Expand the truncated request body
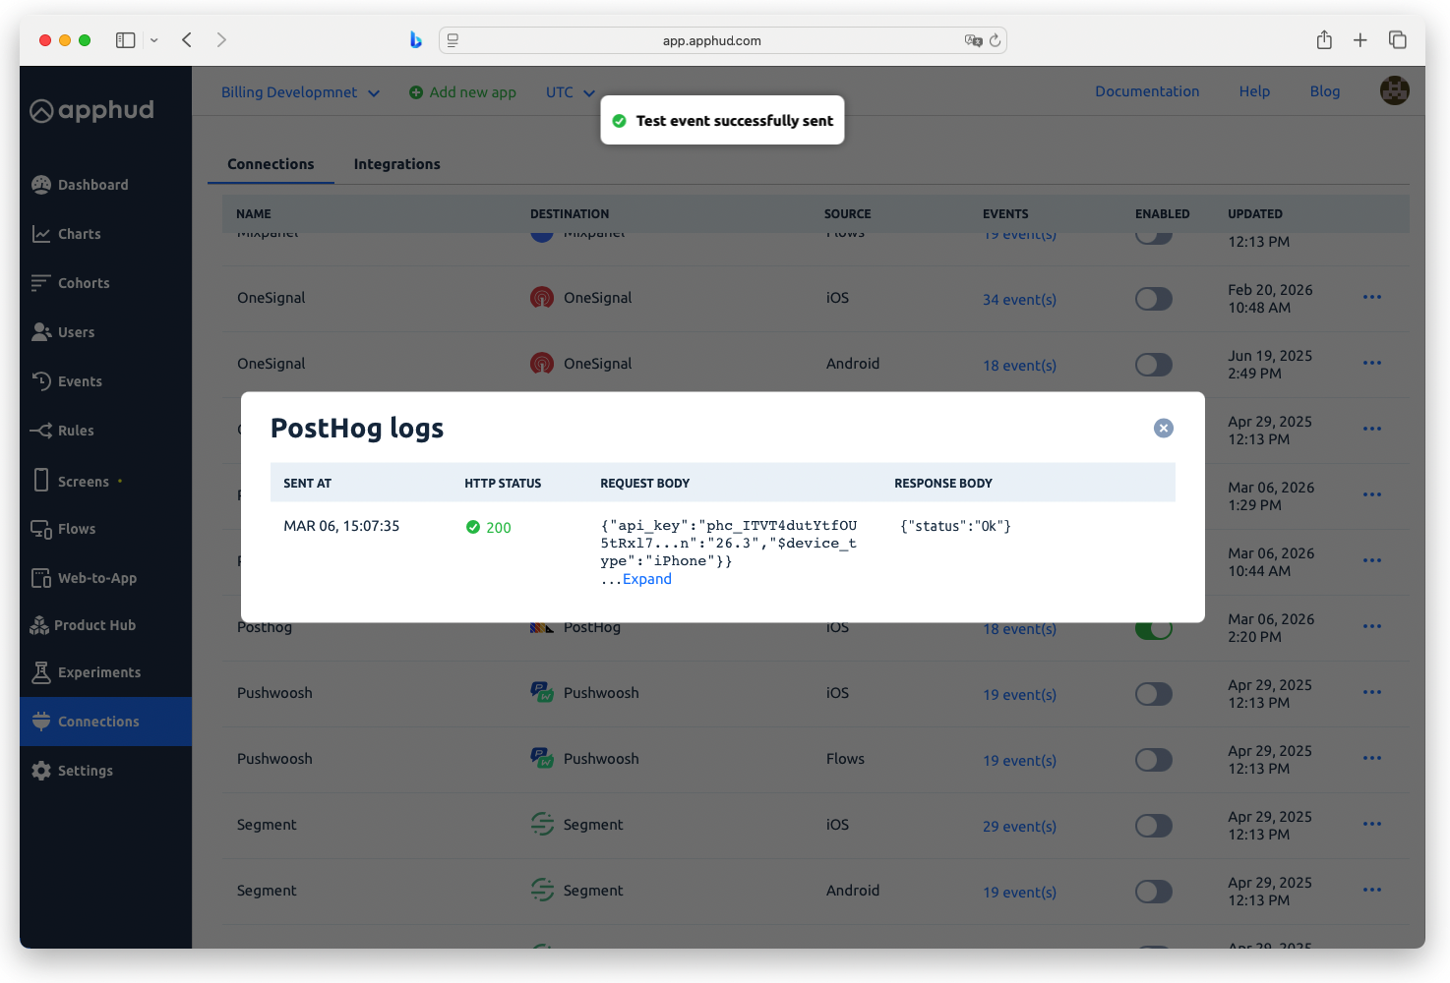The height and width of the screenshot is (983, 1450). click(646, 579)
